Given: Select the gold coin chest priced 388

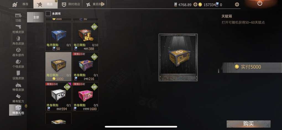Looking at the screenshot, I should click(85, 37).
